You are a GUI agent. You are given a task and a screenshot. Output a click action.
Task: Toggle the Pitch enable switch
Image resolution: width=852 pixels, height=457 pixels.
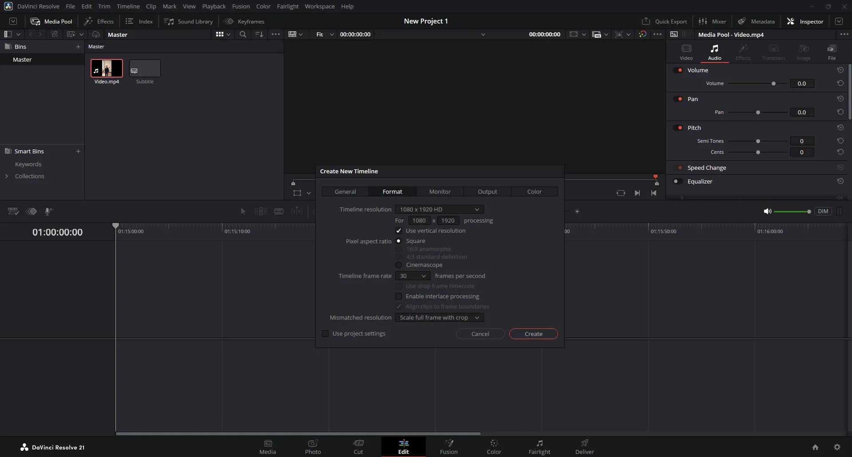coord(678,128)
